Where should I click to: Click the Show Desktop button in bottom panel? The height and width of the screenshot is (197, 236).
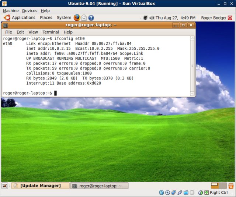(5, 186)
